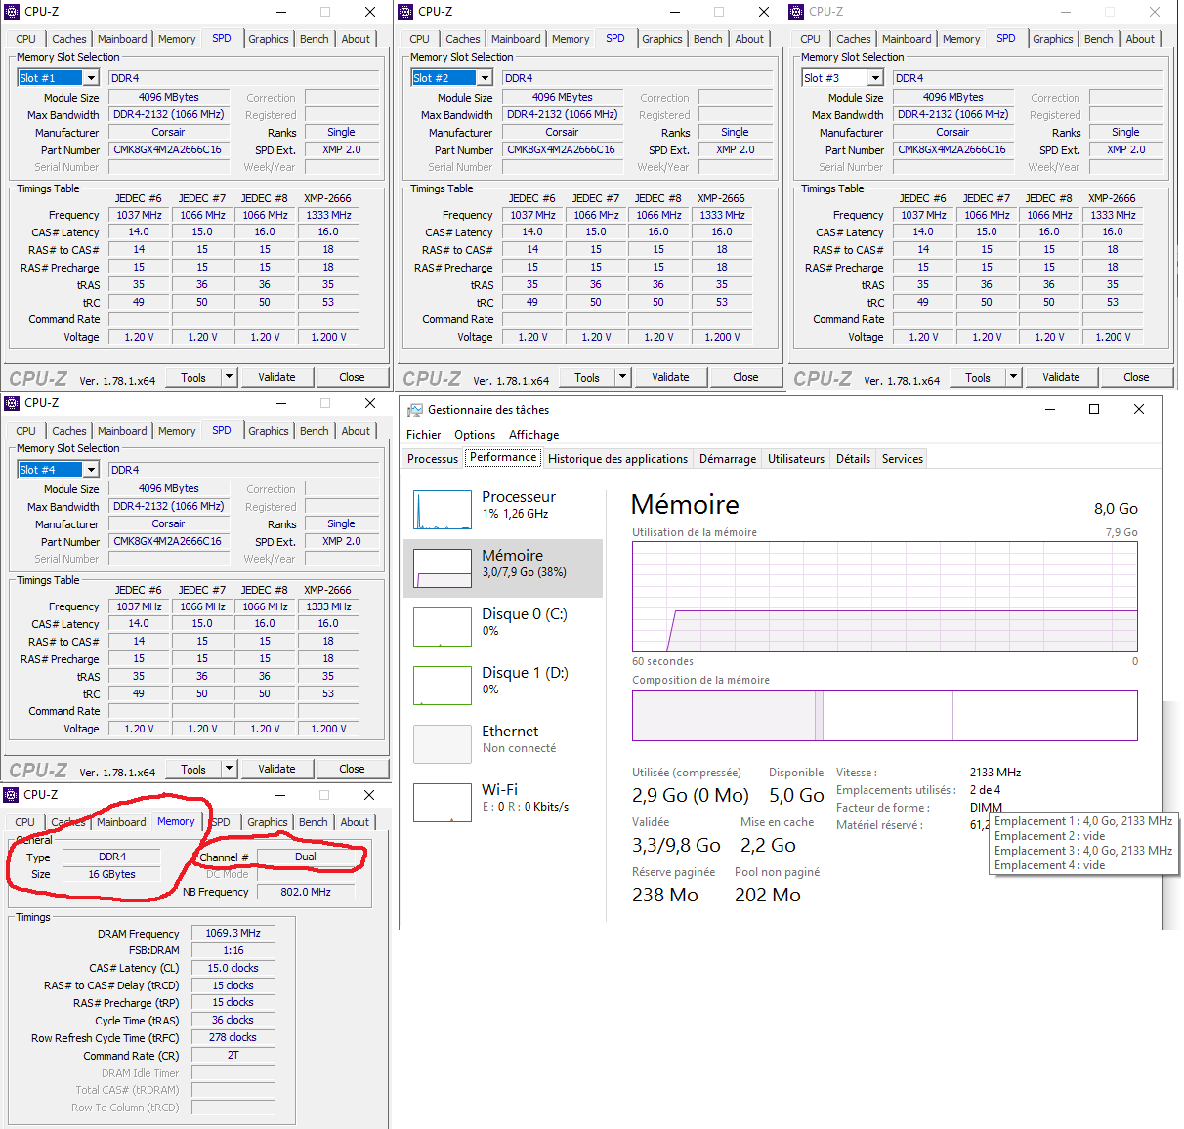Click Command Rate 2T value

click(x=233, y=1055)
